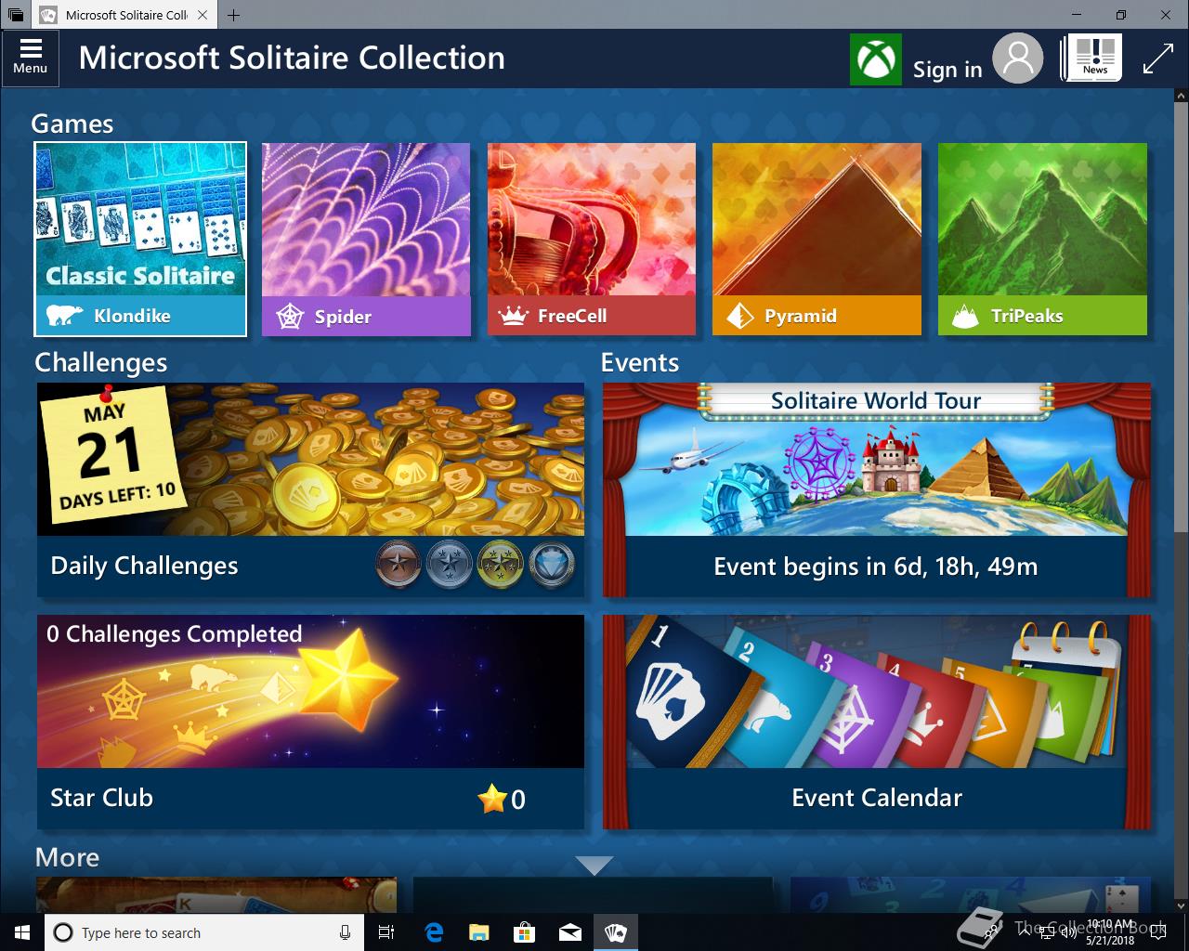This screenshot has width=1189, height=951.
Task: Click the Solitaire taskbar icon
Action: point(615,932)
